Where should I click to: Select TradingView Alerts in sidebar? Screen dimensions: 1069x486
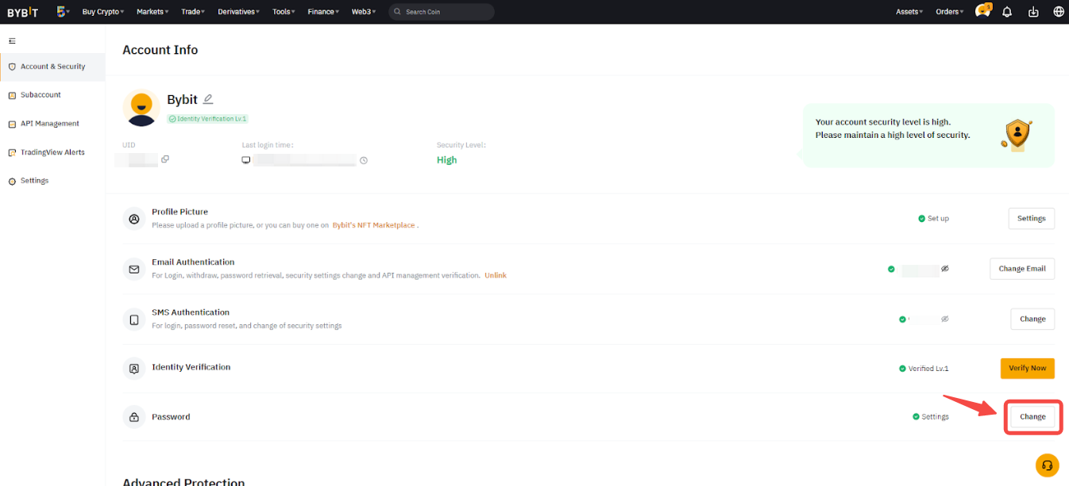pyautogui.click(x=52, y=152)
